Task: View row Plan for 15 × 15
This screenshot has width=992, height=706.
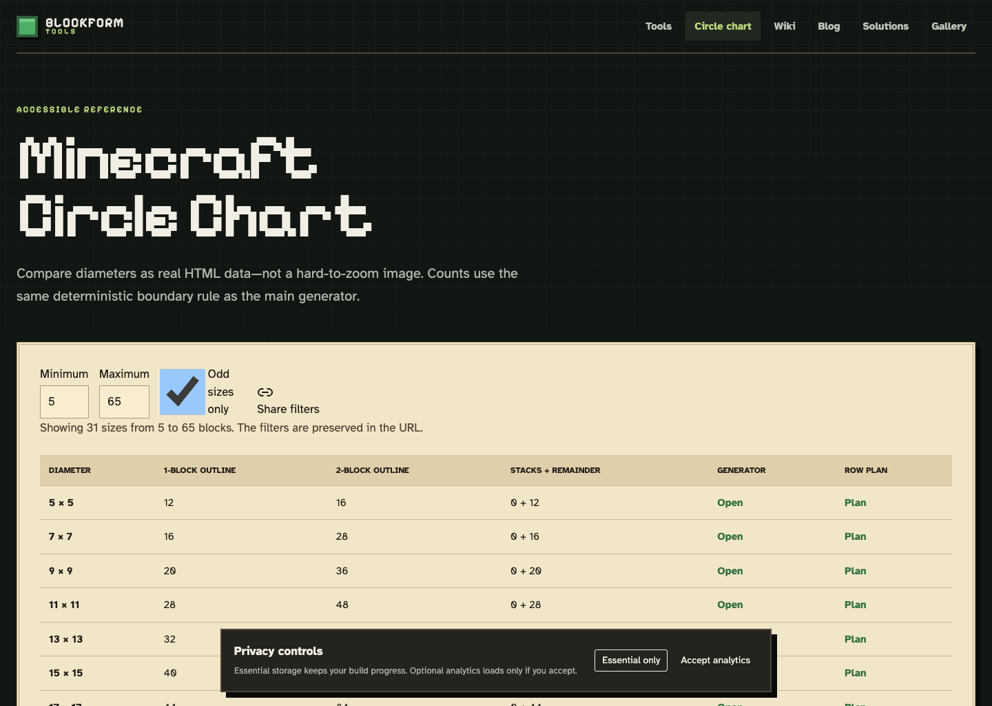Action: point(855,673)
